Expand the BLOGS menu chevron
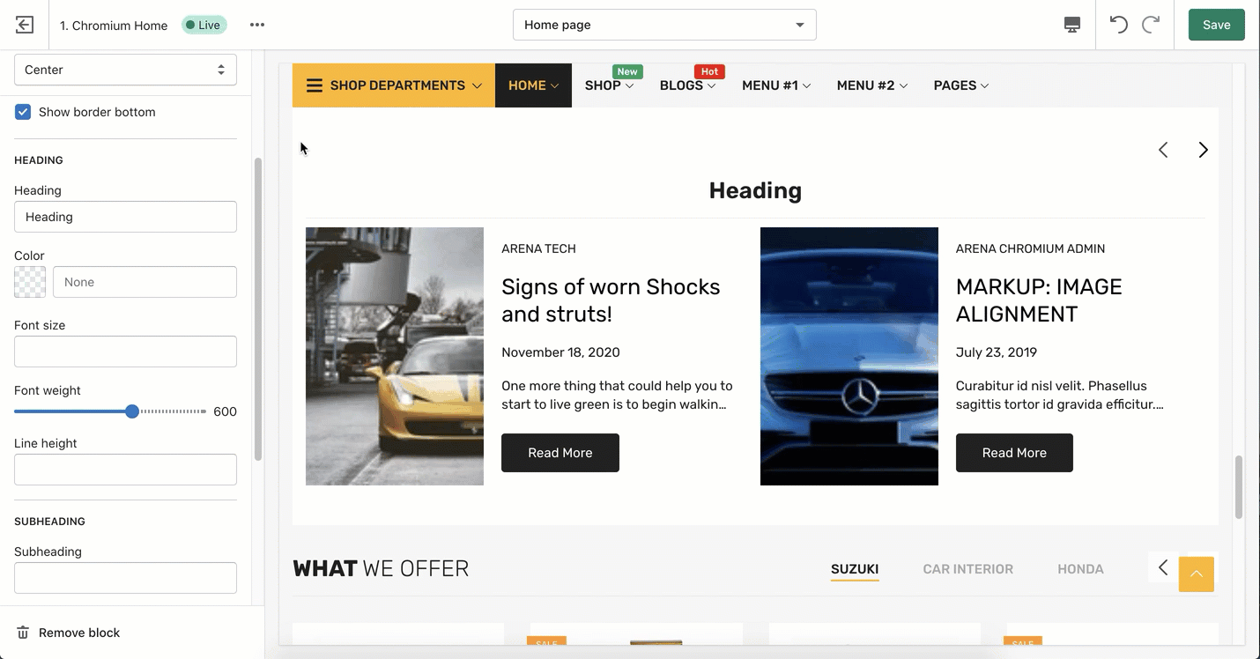 pyautogui.click(x=712, y=85)
